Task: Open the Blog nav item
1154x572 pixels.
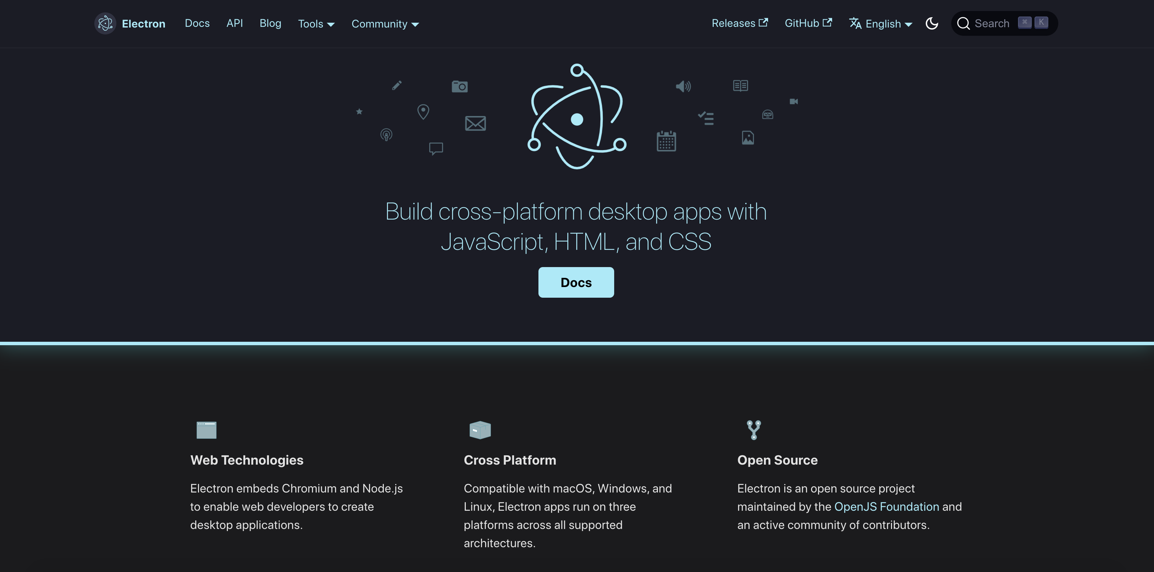Action: coord(270,23)
